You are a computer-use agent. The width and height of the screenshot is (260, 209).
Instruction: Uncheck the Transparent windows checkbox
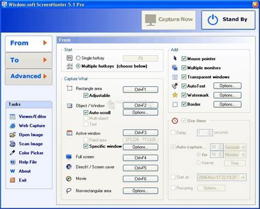coord(184,77)
